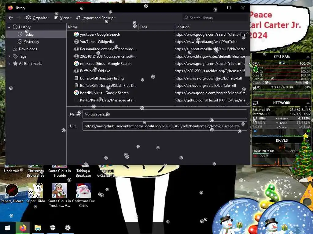This screenshot has height=234, width=313.
Task: Click the Name field 'No Escape.exe'
Action: (x=165, y=114)
